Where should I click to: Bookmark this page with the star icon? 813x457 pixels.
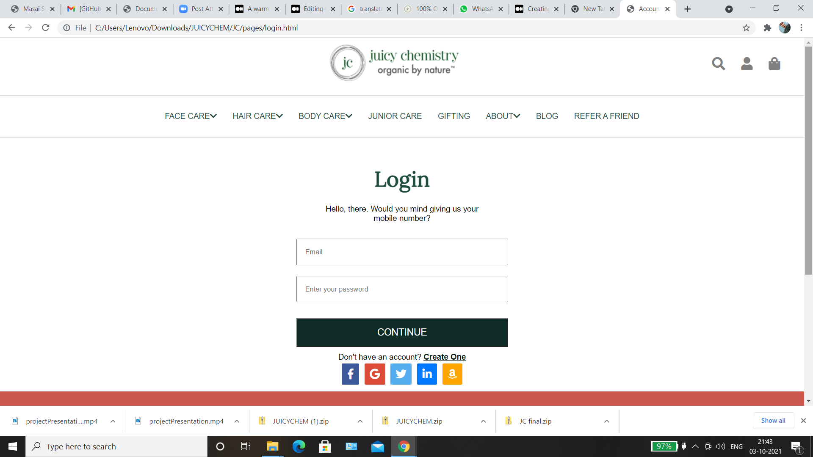tap(746, 28)
